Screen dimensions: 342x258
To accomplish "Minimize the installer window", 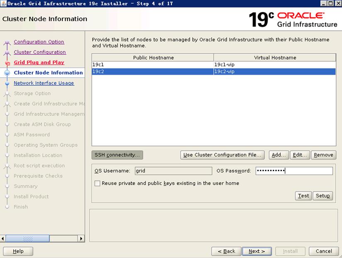I will pyautogui.click(x=324, y=3).
